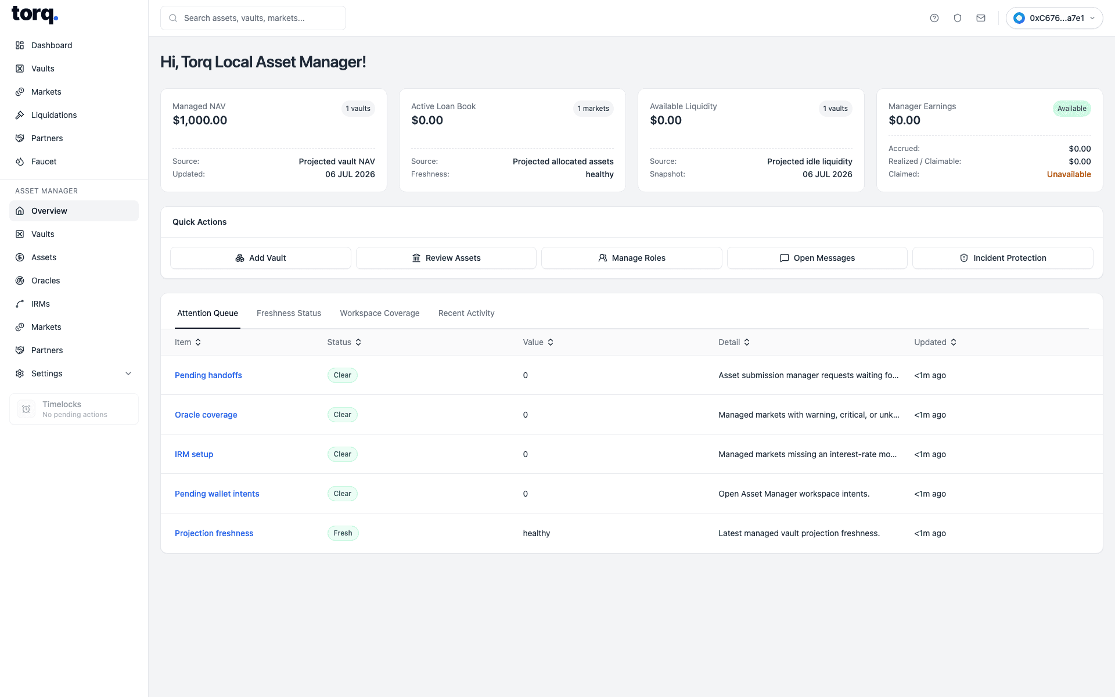The height and width of the screenshot is (697, 1115).
Task: Click the Asset Manager Vaults icon
Action: pyautogui.click(x=20, y=234)
